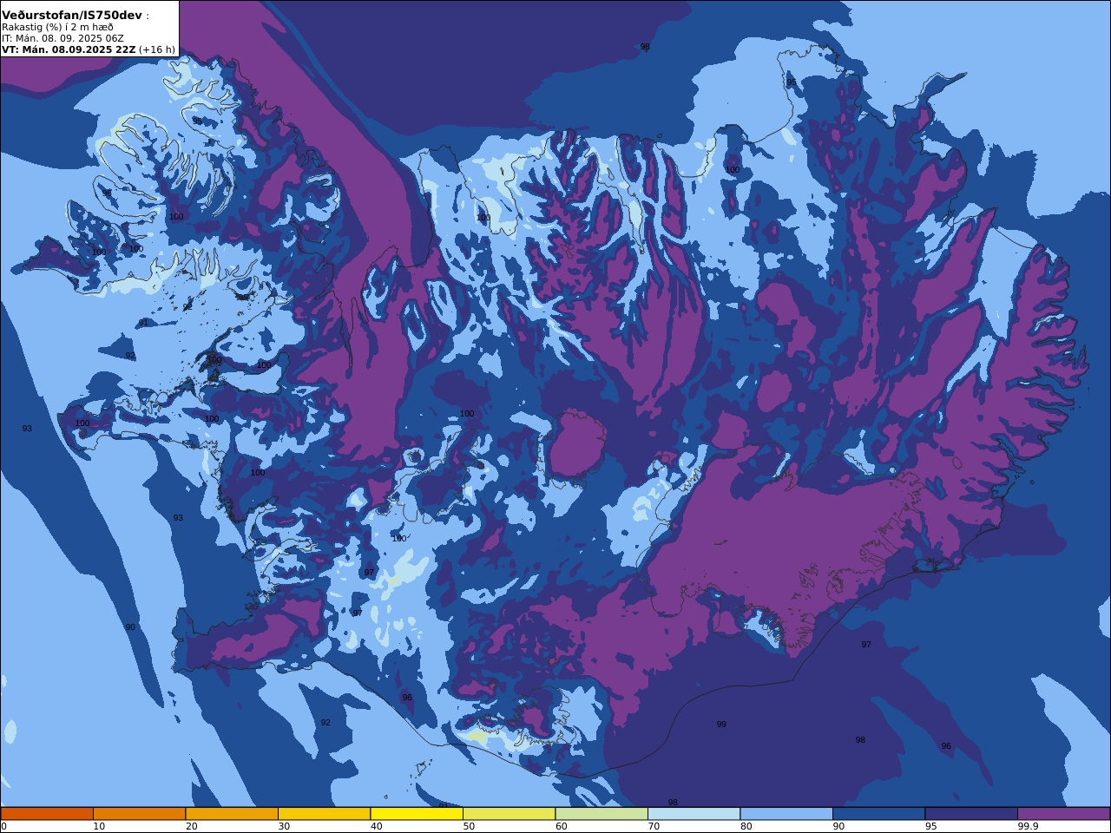
Task: Click the "99" humidity value on the map
Action: 721,725
